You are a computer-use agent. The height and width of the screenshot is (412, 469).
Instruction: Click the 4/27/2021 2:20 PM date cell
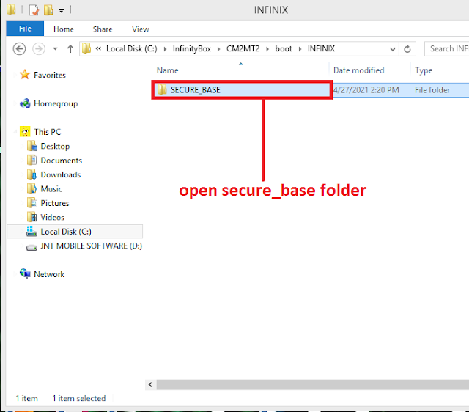(366, 90)
